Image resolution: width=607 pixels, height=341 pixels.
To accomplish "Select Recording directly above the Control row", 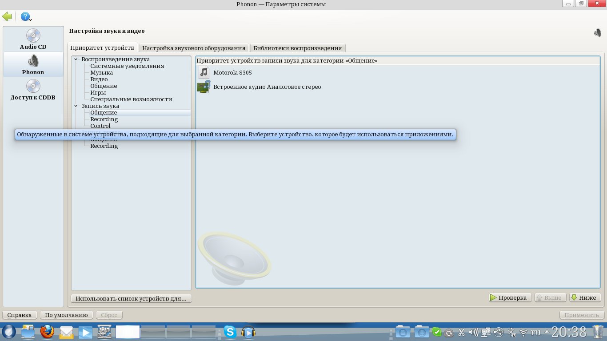I will [104, 119].
